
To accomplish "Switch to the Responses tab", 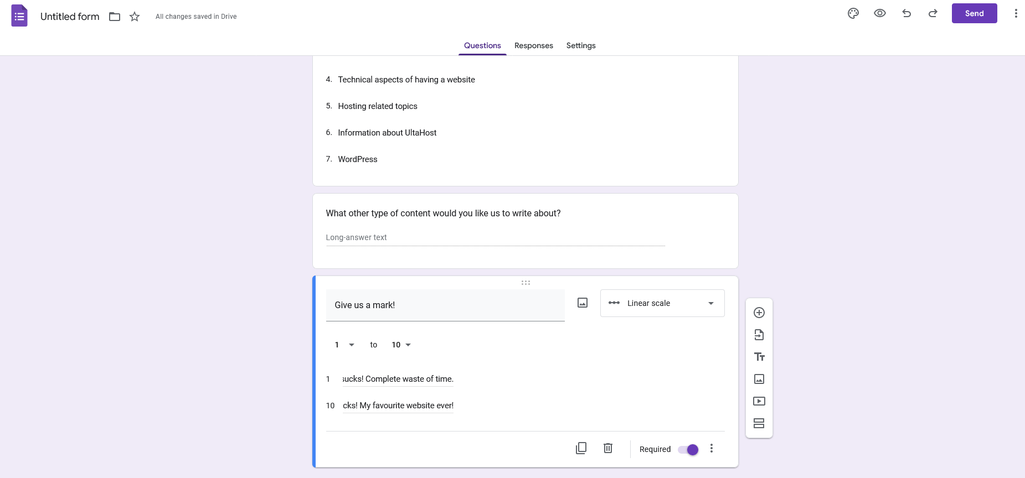I will 534,45.
